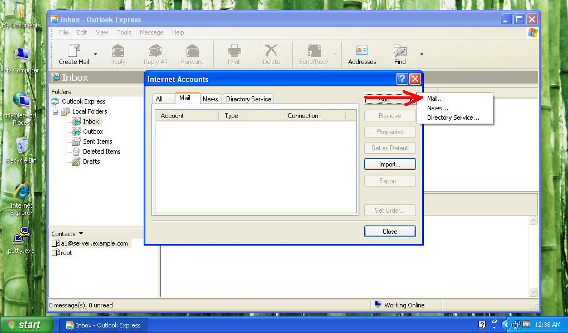Collapse the Local Folders tree node
Screen dimensions: 568x333
pos(56,111)
